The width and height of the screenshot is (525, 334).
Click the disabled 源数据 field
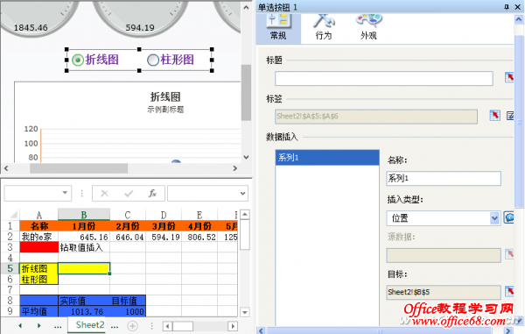point(444,255)
